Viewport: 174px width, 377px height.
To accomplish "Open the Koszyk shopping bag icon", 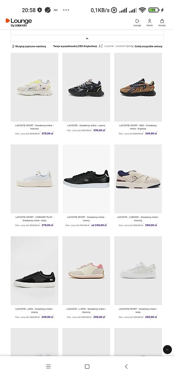I will [162, 23].
